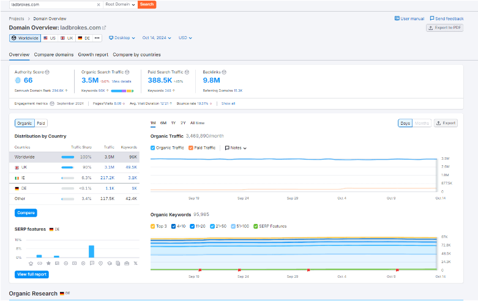Toggle the 51-100 keywords checkbox
This screenshot has height=301, width=478.
point(233,226)
